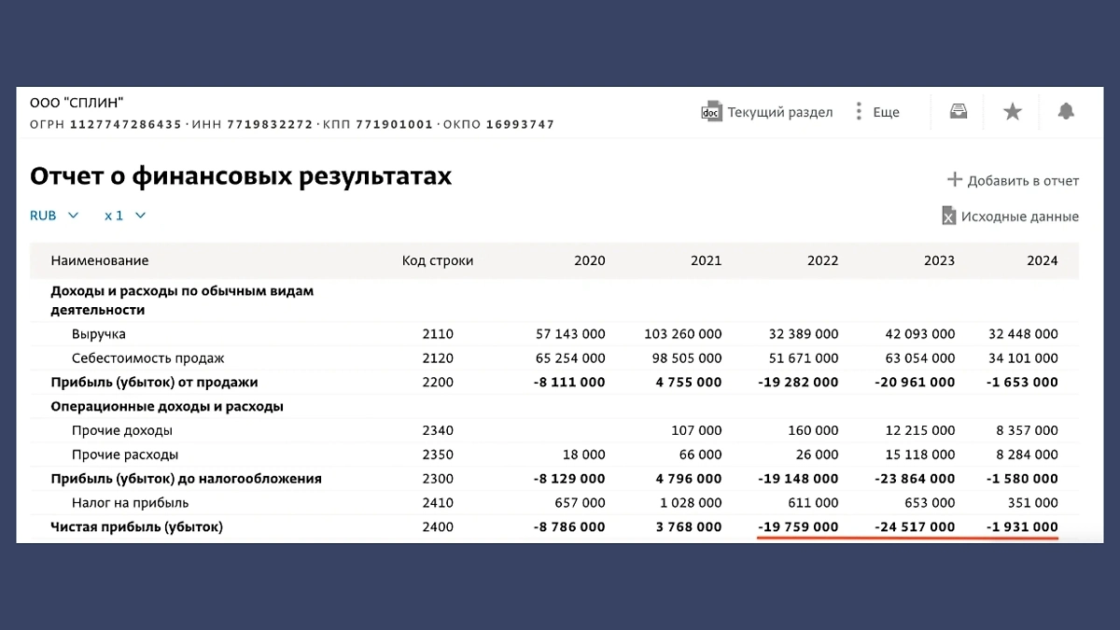Screen dimensions: 1120x630
Task: Click Добавить в отчет
Action: pyautogui.click(x=1023, y=179)
